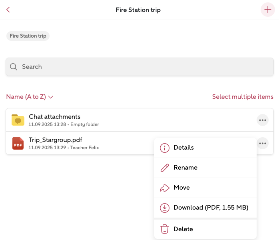Click the plus button to add item
The height and width of the screenshot is (240, 279).
(267, 10)
